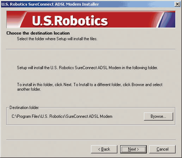Click the 'Choose the destination location' heading

[x=38, y=33]
